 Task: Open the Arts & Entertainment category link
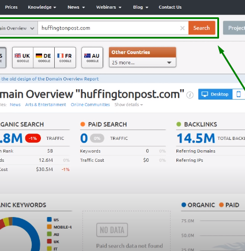click(x=46, y=105)
